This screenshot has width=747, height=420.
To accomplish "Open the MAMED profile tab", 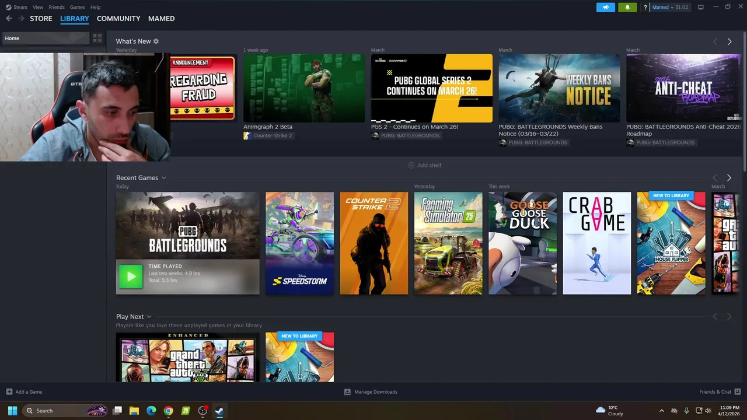I will [161, 19].
